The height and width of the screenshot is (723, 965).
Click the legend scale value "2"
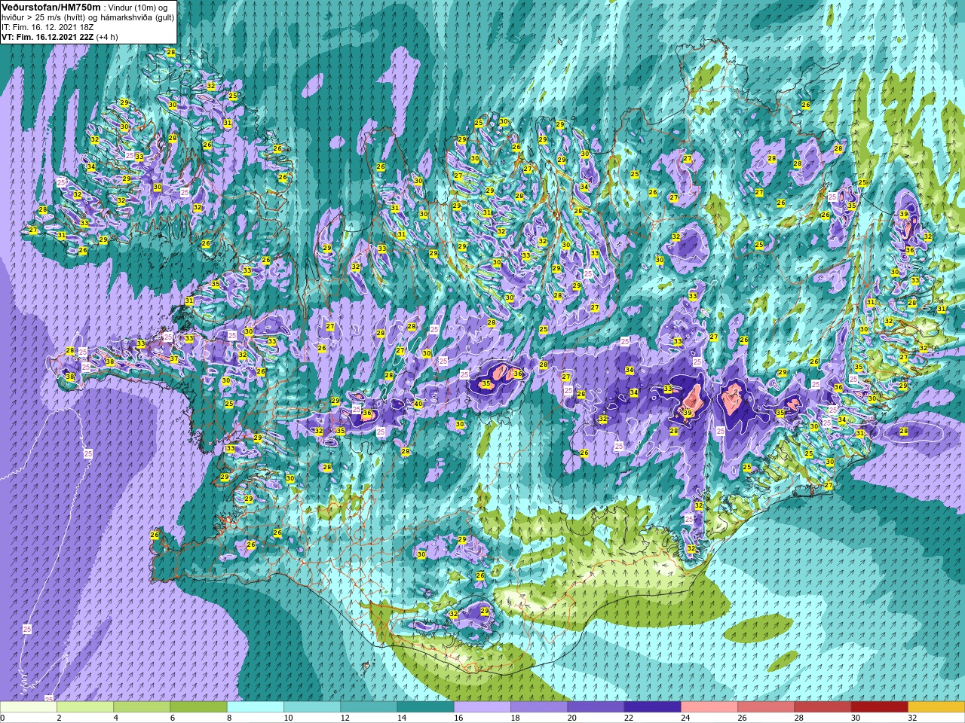coord(59,718)
